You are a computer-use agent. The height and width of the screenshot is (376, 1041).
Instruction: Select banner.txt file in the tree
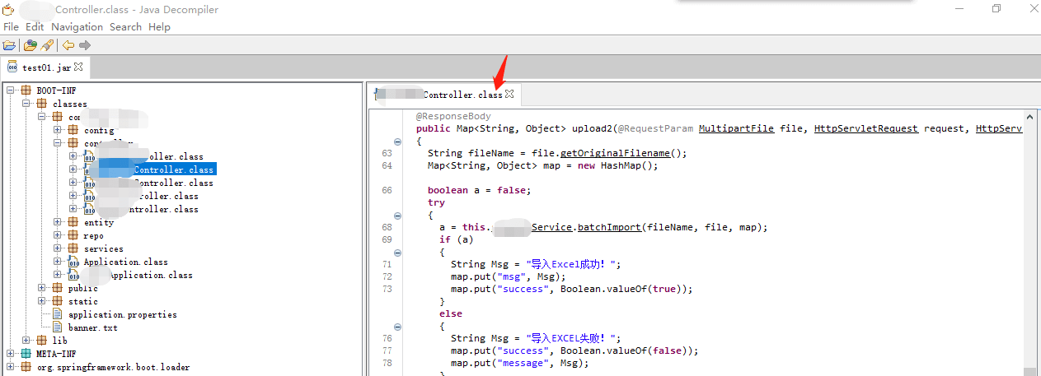click(x=92, y=327)
